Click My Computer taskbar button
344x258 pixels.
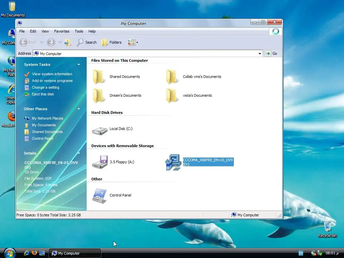pyautogui.click(x=75, y=253)
